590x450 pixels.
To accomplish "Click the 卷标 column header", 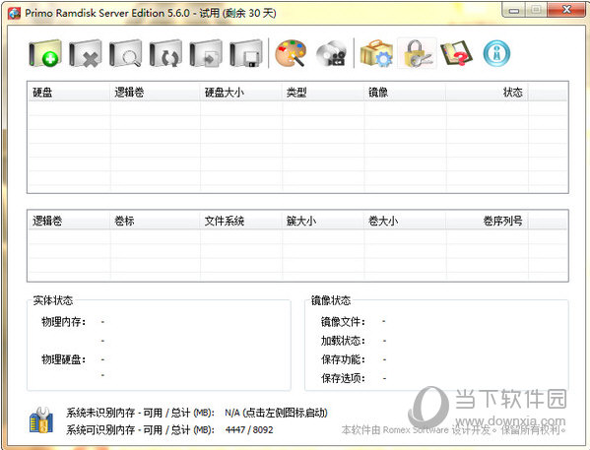I will (155, 221).
